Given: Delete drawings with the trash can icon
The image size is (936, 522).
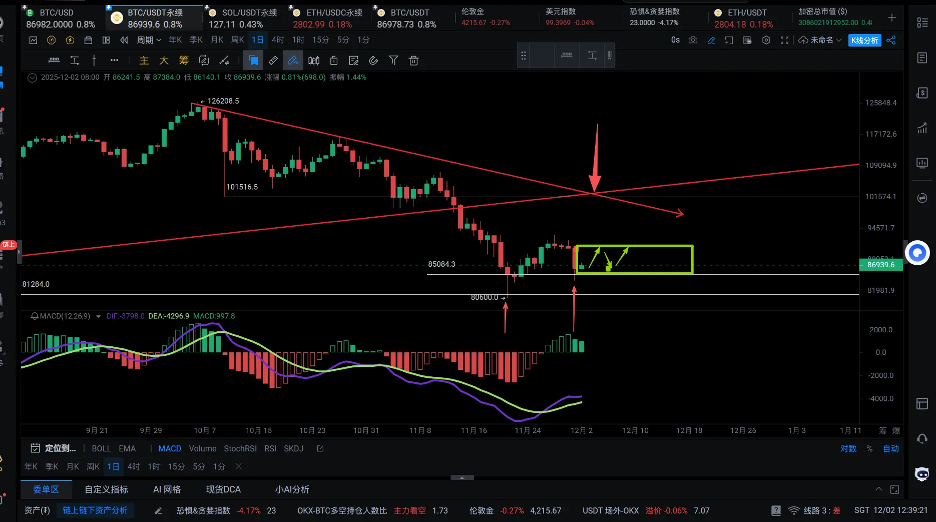Looking at the screenshot, I should [x=413, y=61].
